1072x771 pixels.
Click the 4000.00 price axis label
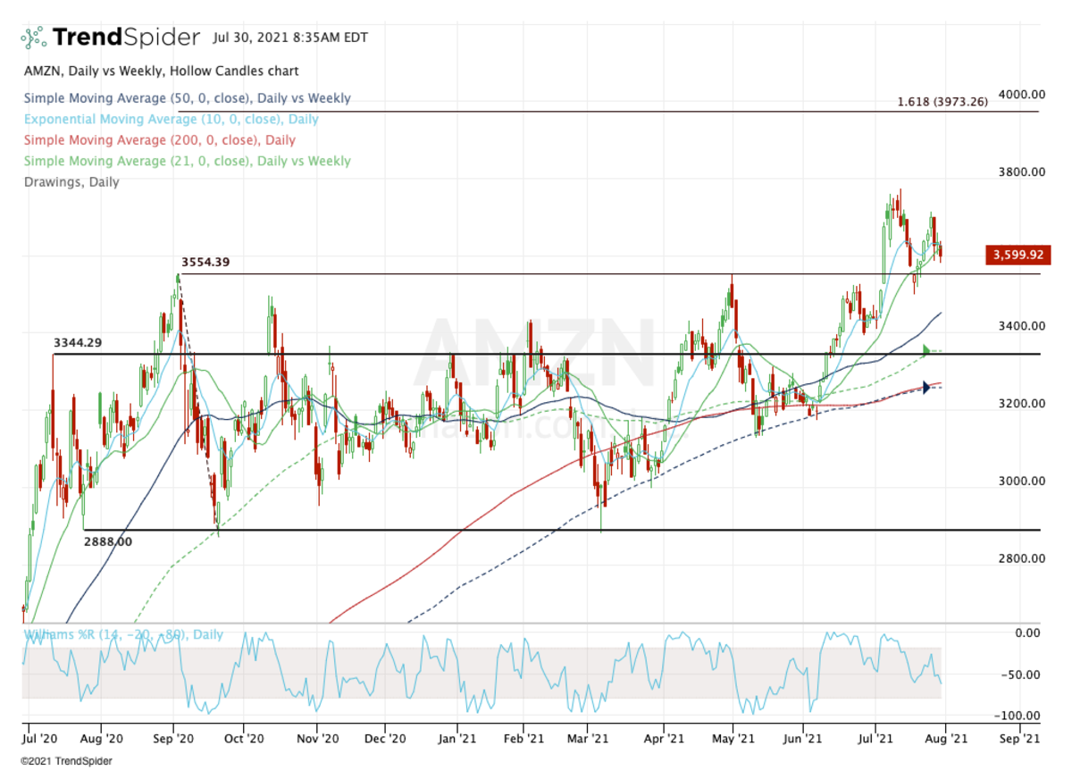pyautogui.click(x=1022, y=94)
